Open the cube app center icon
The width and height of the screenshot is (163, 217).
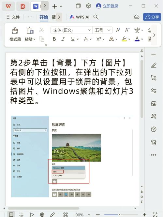pos(88,6)
